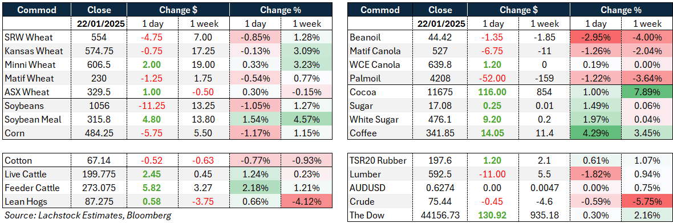This screenshot has width=673, height=223.
Task: Click the AUDUSD close value 0.6274
Action: tap(441, 188)
